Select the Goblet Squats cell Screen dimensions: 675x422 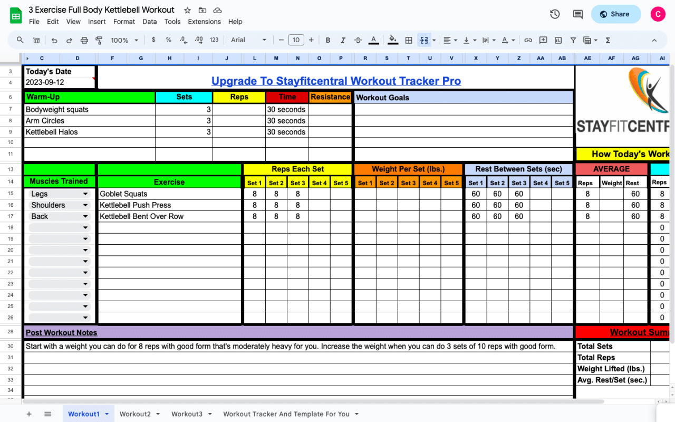[169, 194]
